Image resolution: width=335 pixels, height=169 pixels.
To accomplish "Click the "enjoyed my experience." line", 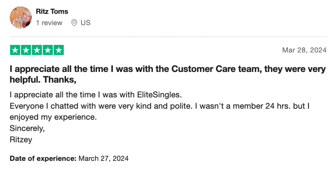I will coord(53,117).
